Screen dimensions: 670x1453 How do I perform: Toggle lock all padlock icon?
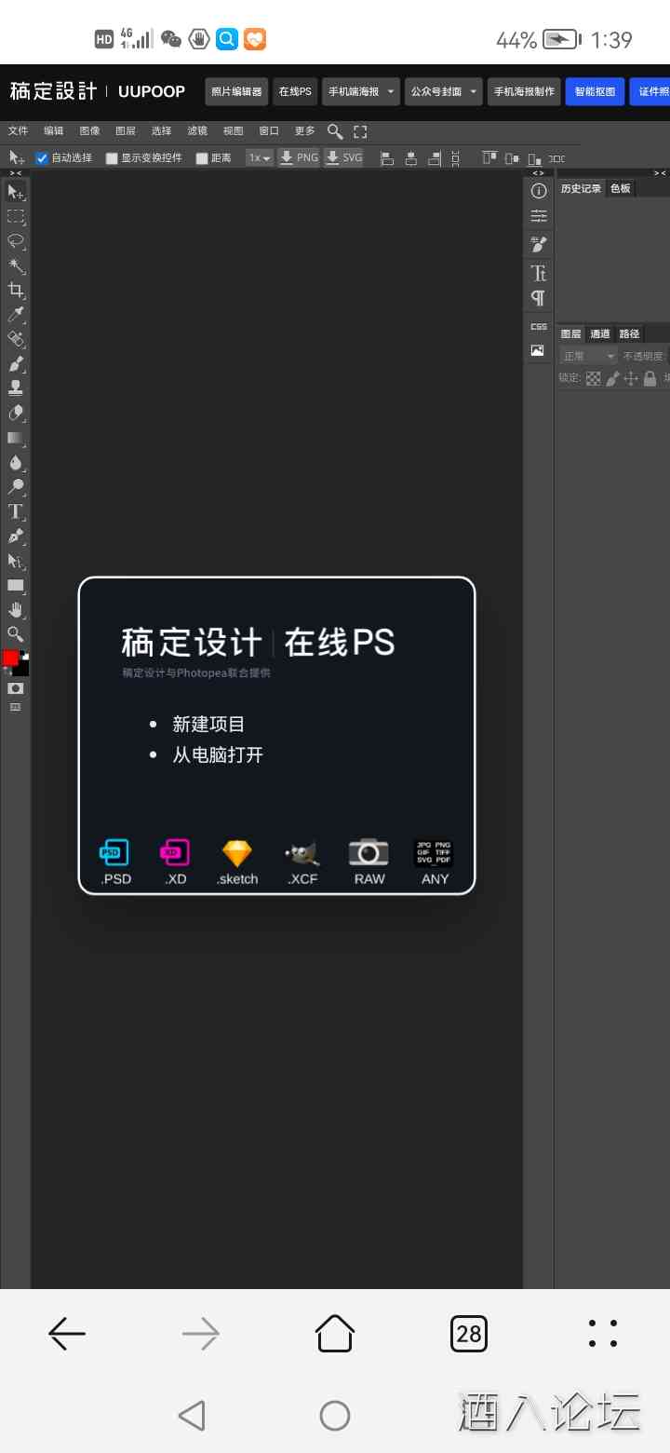[x=650, y=378]
